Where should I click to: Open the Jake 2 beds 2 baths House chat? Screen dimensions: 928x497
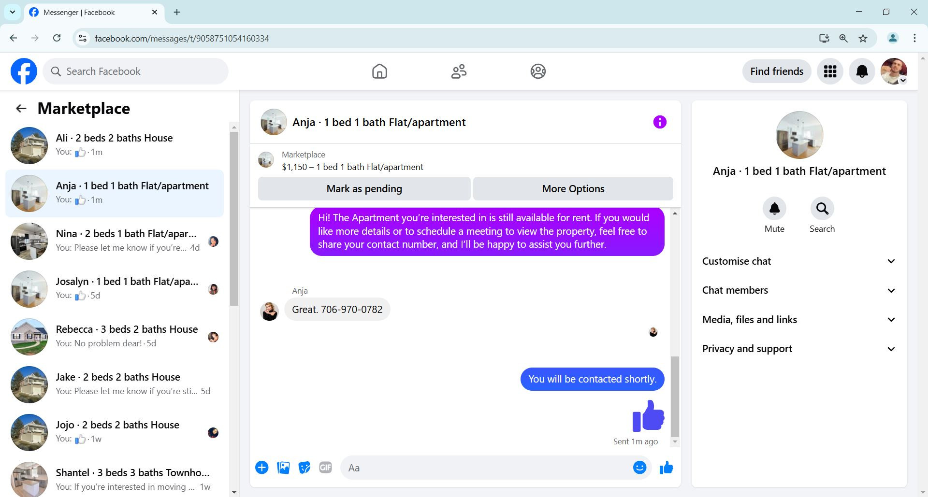[x=115, y=384]
